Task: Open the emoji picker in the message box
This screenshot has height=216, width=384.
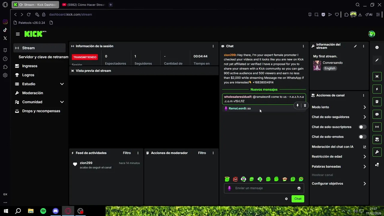Action: (299, 188)
